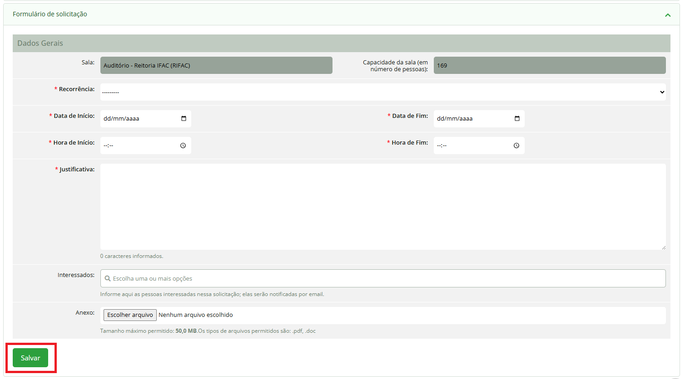
Task: Focus the dd/mm/aaaa text of Data de Início
Action: (x=121, y=119)
